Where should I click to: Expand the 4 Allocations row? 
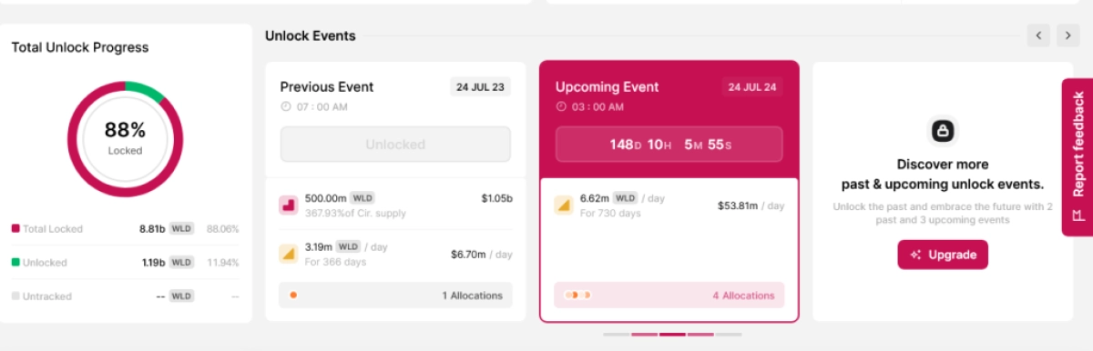tap(669, 296)
